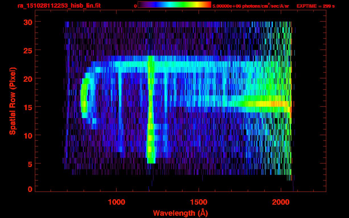Click the rainbow color scale bar
This screenshot has width=349, height=218.
pyautogui.click(x=174, y=5)
